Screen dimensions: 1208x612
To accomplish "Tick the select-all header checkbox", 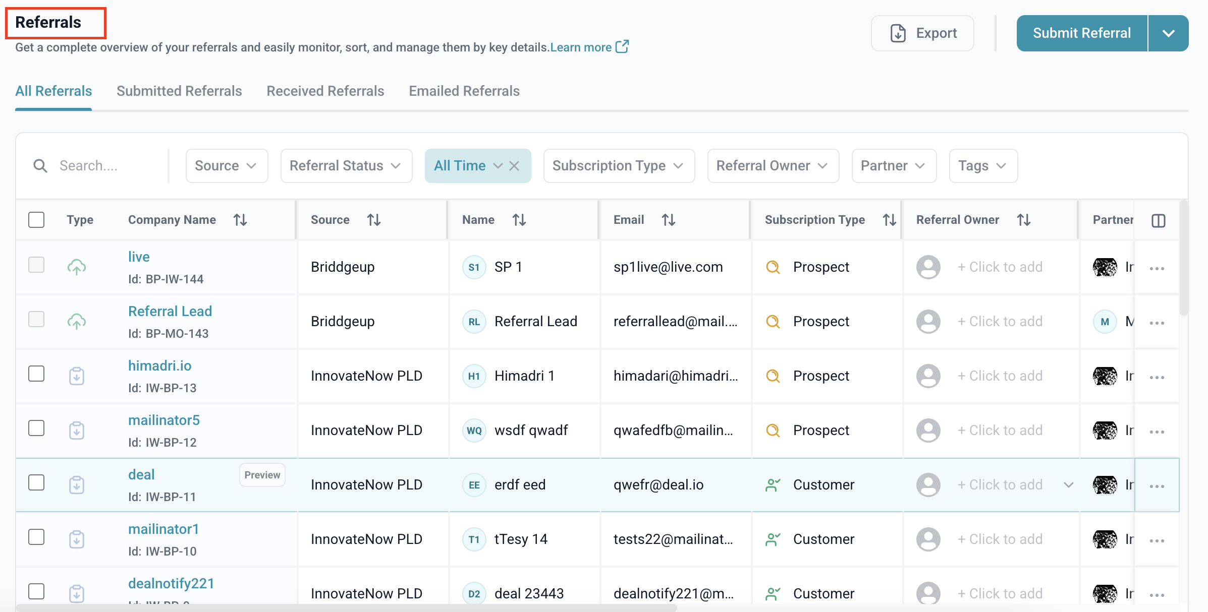I will (x=36, y=220).
